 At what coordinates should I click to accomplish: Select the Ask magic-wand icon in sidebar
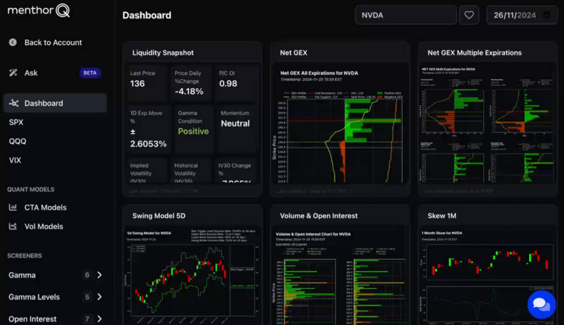pyautogui.click(x=13, y=73)
